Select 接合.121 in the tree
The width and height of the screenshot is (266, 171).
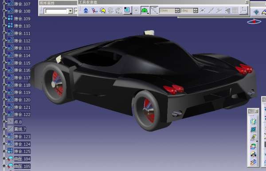(22, 107)
